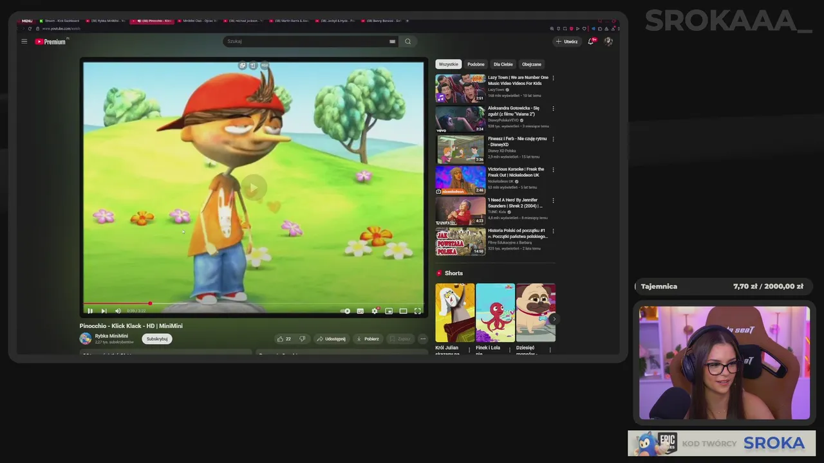
Task: Open Król Julian short thumbnail
Action: coord(454,313)
